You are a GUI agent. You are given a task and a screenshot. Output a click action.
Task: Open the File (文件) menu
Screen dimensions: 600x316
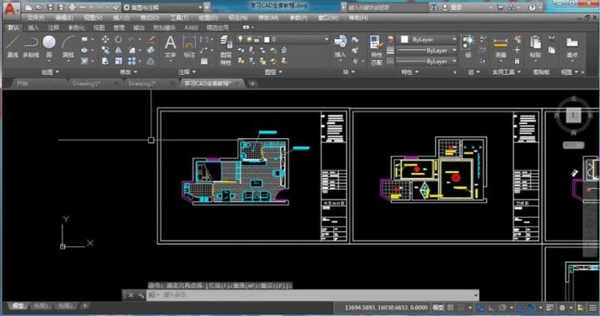click(x=36, y=17)
